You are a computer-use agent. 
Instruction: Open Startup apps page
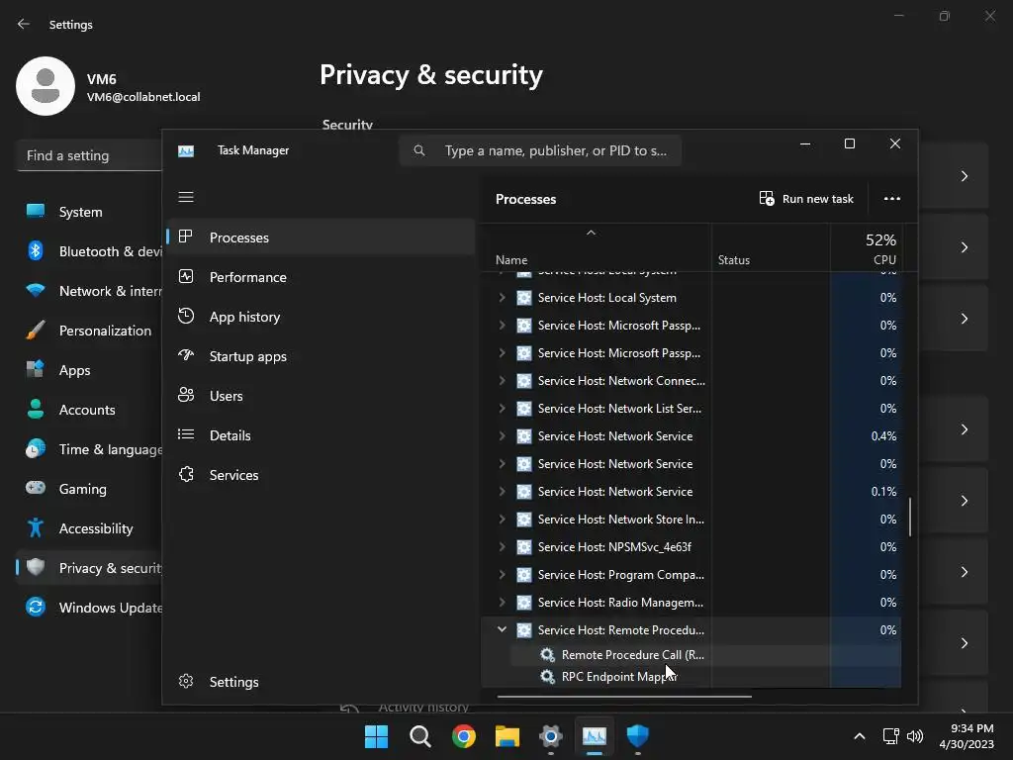(x=322, y=356)
